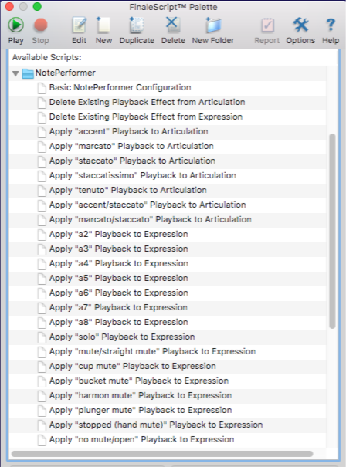The image size is (346, 467).
Task: Click the vertical scrollbar thumb of script list
Action: coord(332,231)
